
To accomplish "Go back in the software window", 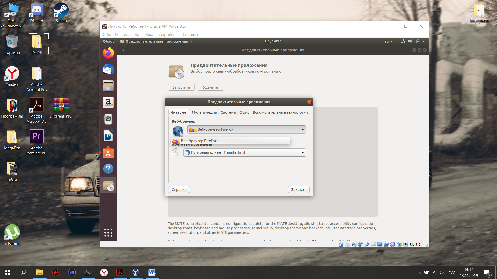I will 123,50.
